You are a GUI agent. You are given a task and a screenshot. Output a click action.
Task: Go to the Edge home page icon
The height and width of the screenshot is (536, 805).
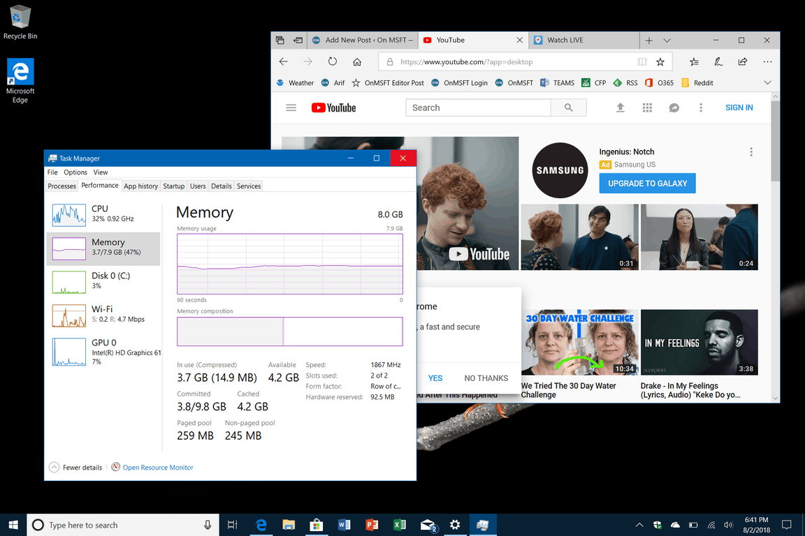click(x=356, y=61)
